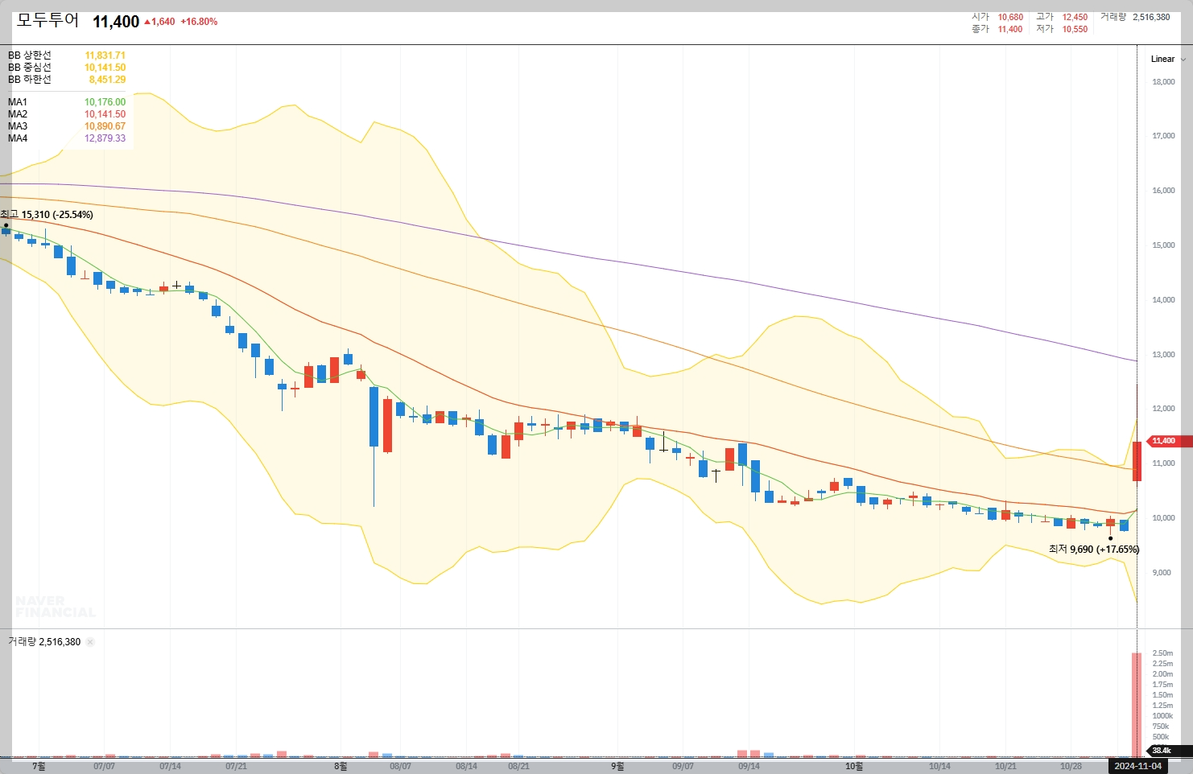1193x774 pixels.
Task: Click the 1000k volume axis label
Action: pos(1162,716)
